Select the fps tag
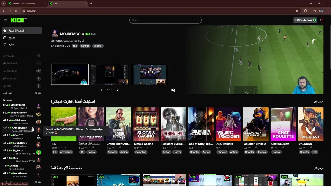Viewport: 331px width, 186px height. [75, 46]
